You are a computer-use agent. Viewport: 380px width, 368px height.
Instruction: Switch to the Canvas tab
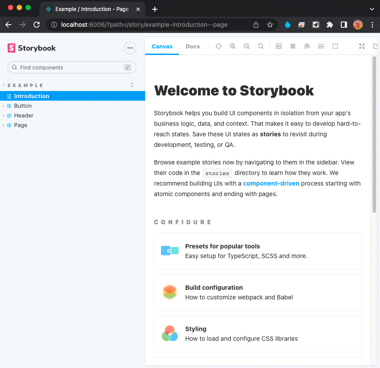click(162, 46)
